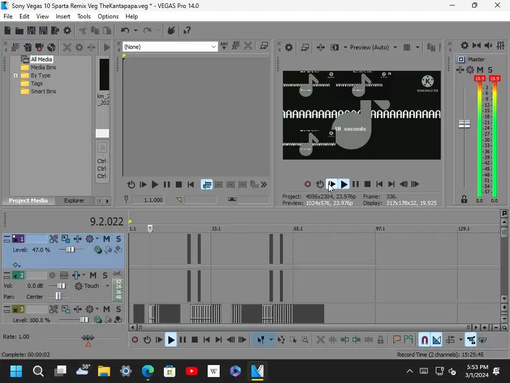
Task: Open Video Preview project settings gear
Action: (x=288, y=47)
